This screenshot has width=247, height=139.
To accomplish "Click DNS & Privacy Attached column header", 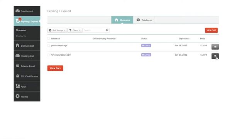I will tap(104, 39).
